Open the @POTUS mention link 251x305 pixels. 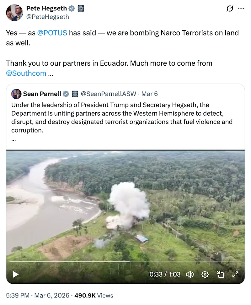pyautogui.click(x=52, y=33)
